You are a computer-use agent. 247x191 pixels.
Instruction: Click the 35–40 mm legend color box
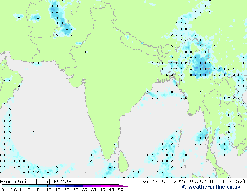[96, 186]
